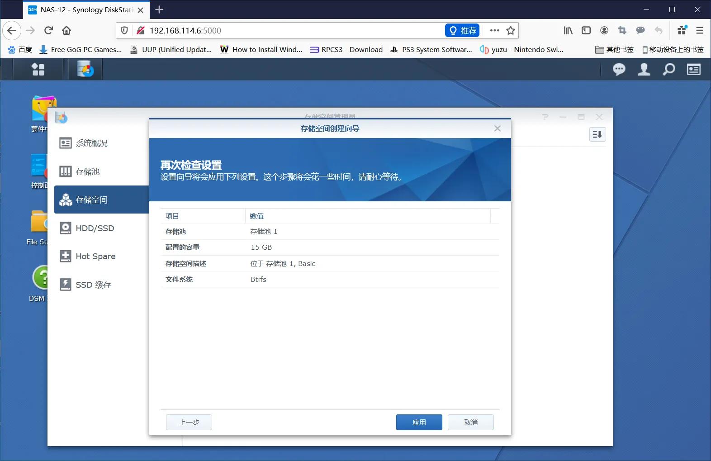Open DSM widgets panel icon
711x461 pixels.
coord(694,69)
